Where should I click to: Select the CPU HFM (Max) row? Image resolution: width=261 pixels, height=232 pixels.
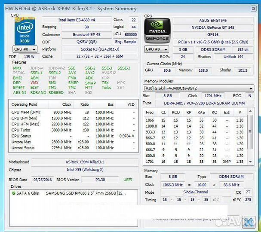[73, 124]
